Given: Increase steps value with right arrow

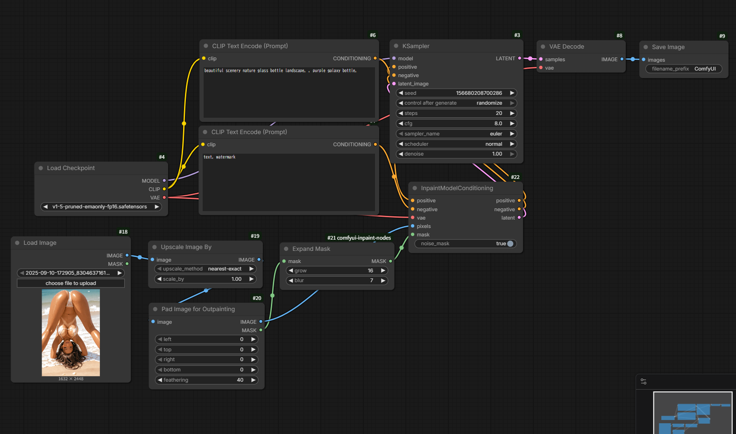Looking at the screenshot, I should point(512,114).
